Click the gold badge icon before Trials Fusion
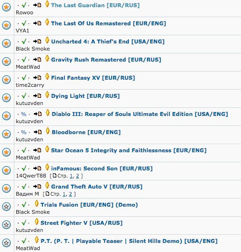 (x=37, y=204)
